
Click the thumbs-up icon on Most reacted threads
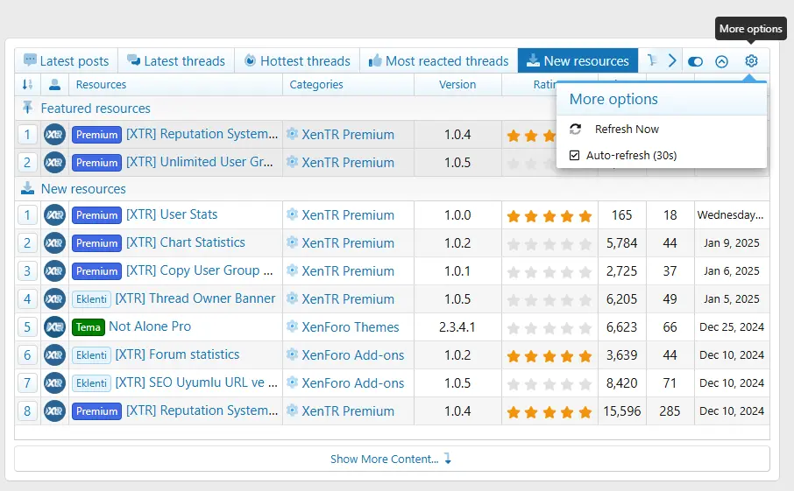375,61
